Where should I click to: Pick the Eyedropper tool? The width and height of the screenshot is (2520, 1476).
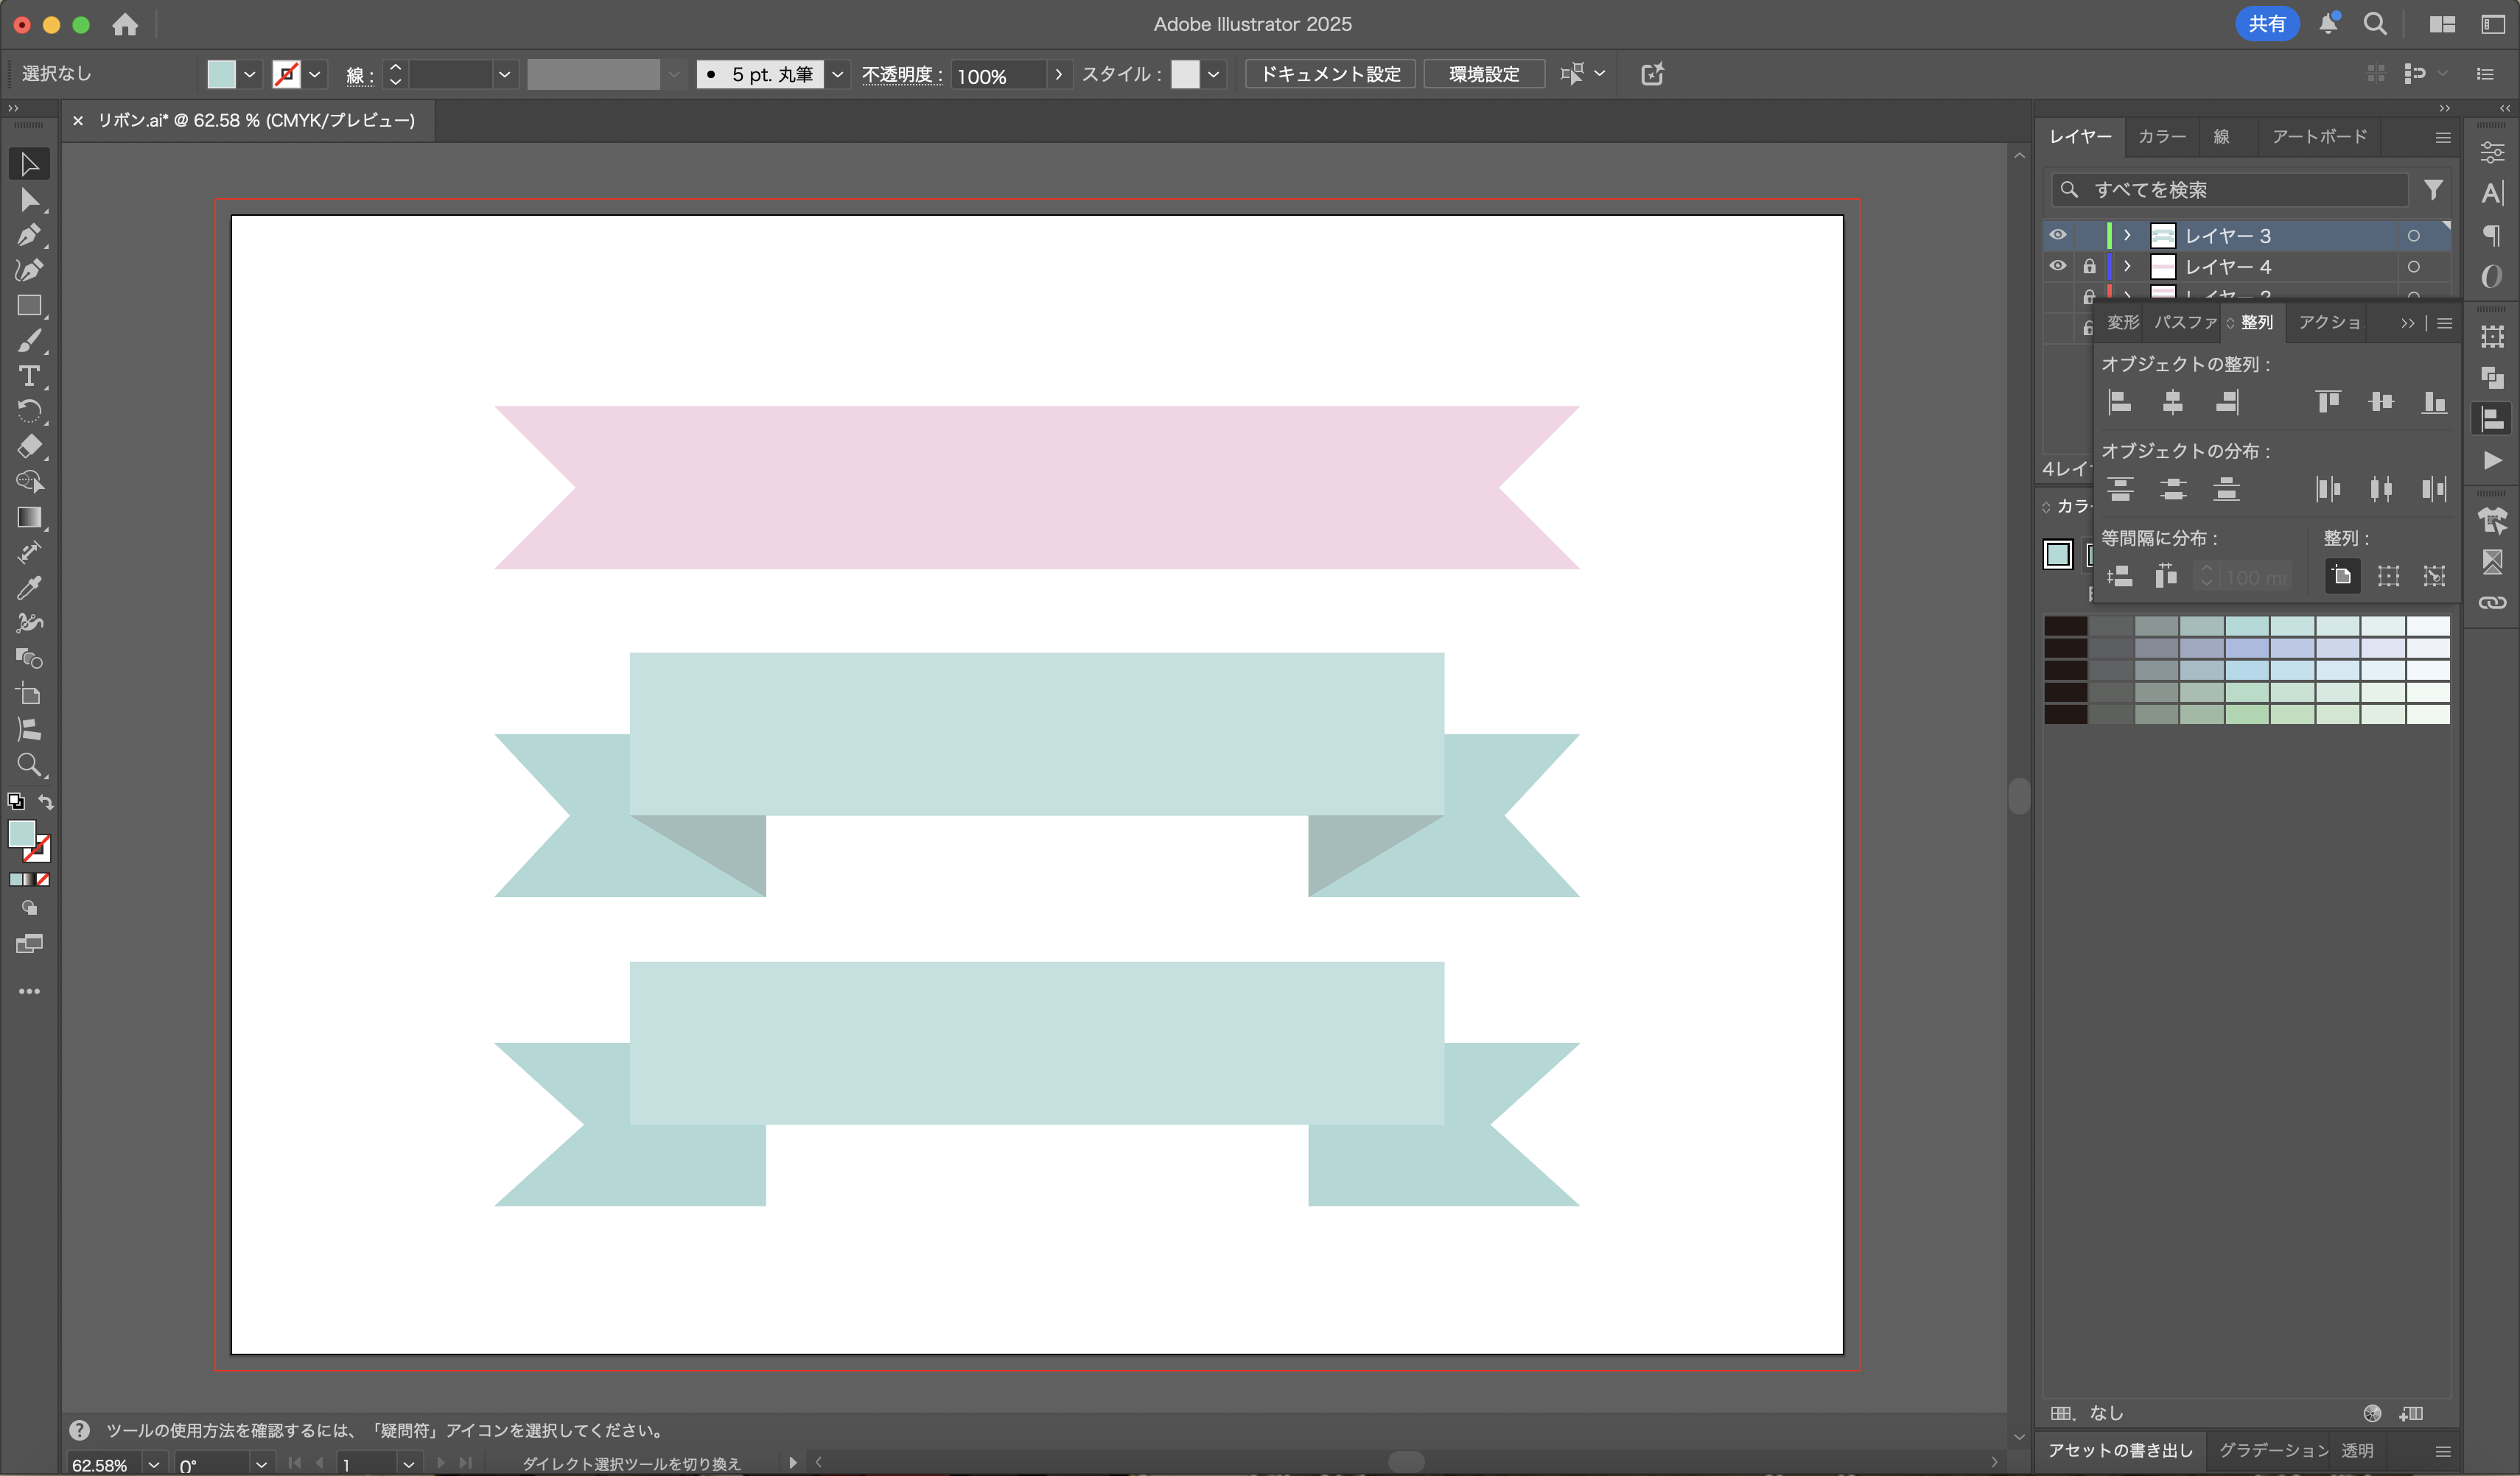click(28, 588)
